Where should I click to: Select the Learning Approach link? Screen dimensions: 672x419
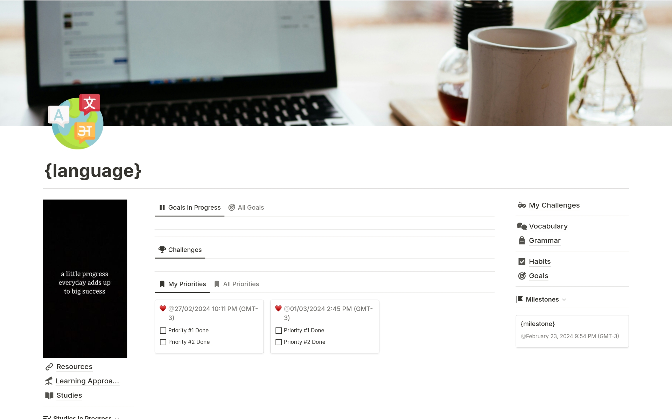point(87,380)
